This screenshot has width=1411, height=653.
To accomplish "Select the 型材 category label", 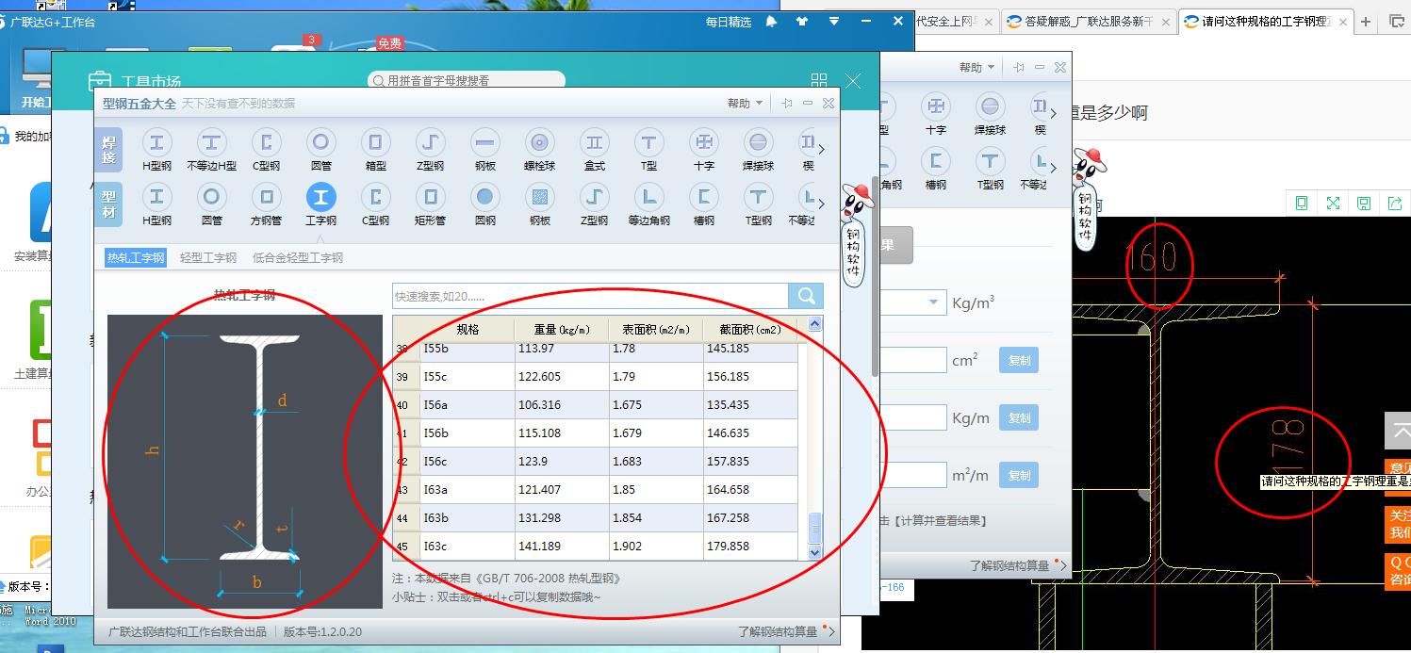I will click(109, 204).
